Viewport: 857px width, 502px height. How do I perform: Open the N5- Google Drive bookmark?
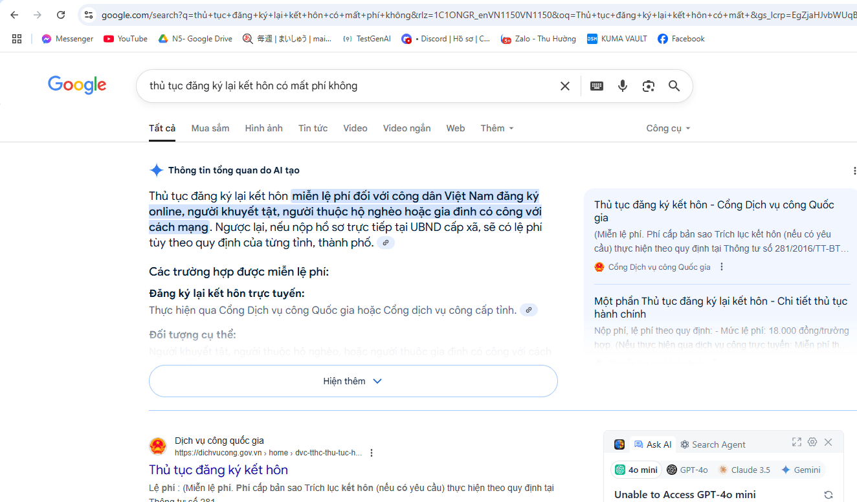[x=195, y=39]
